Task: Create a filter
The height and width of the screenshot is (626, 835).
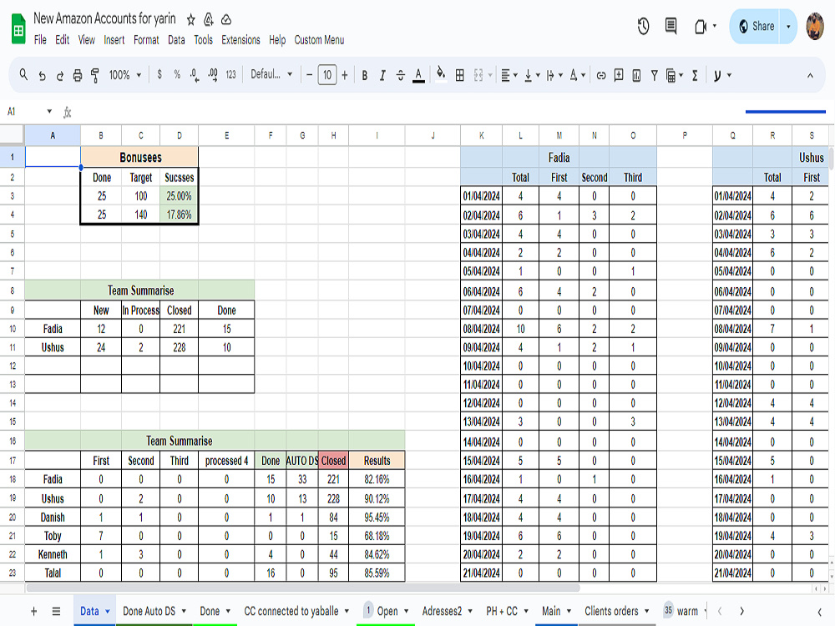Action: pos(654,76)
